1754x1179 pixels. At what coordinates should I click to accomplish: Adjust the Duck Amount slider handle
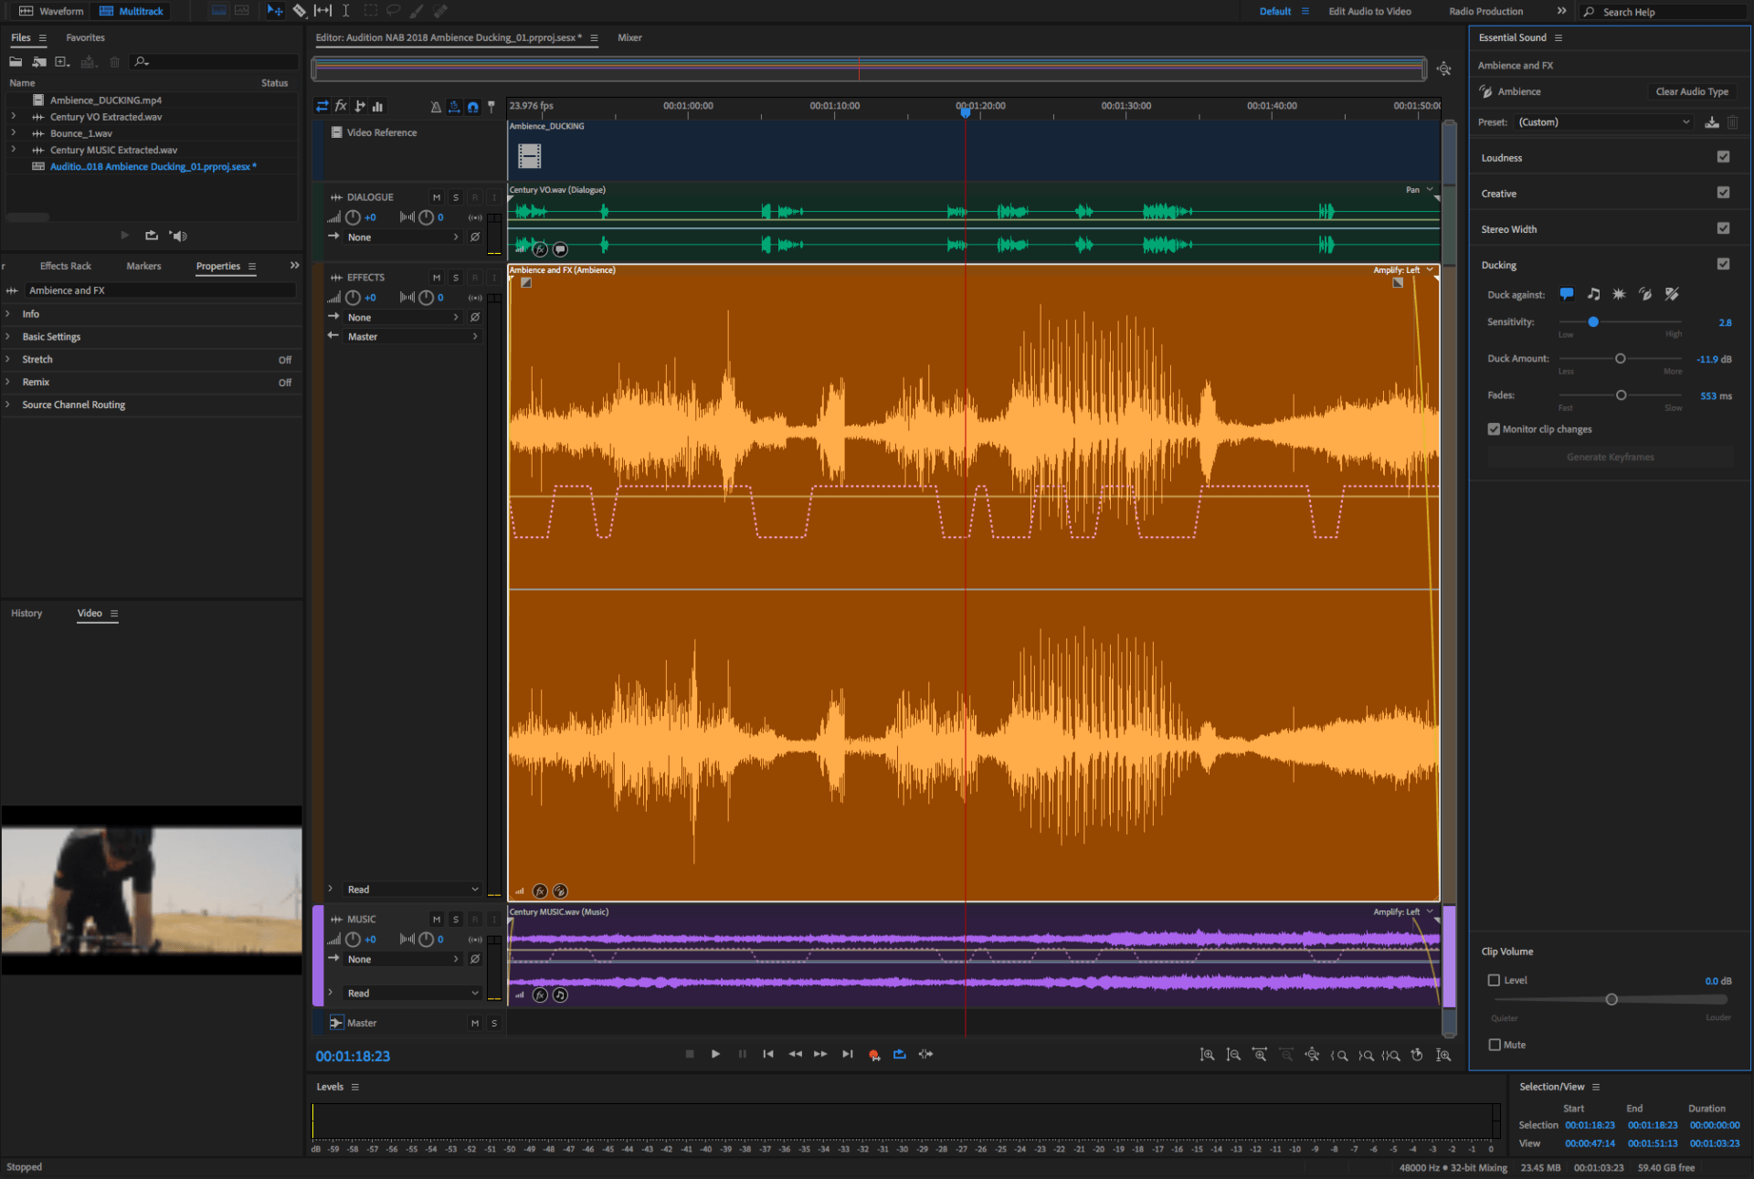click(1620, 359)
